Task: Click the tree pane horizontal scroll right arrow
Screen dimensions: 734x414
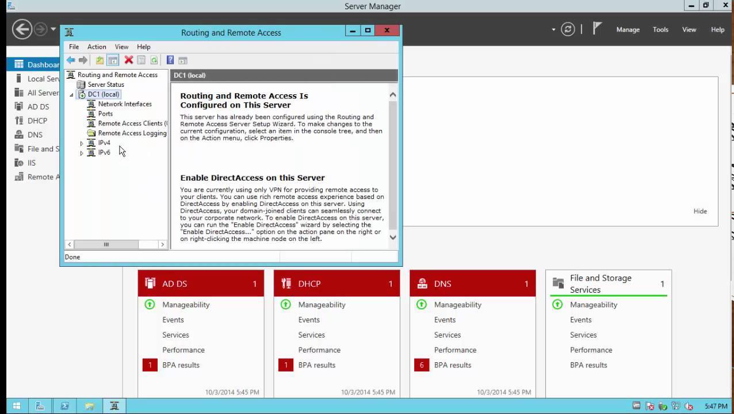Action: click(162, 244)
